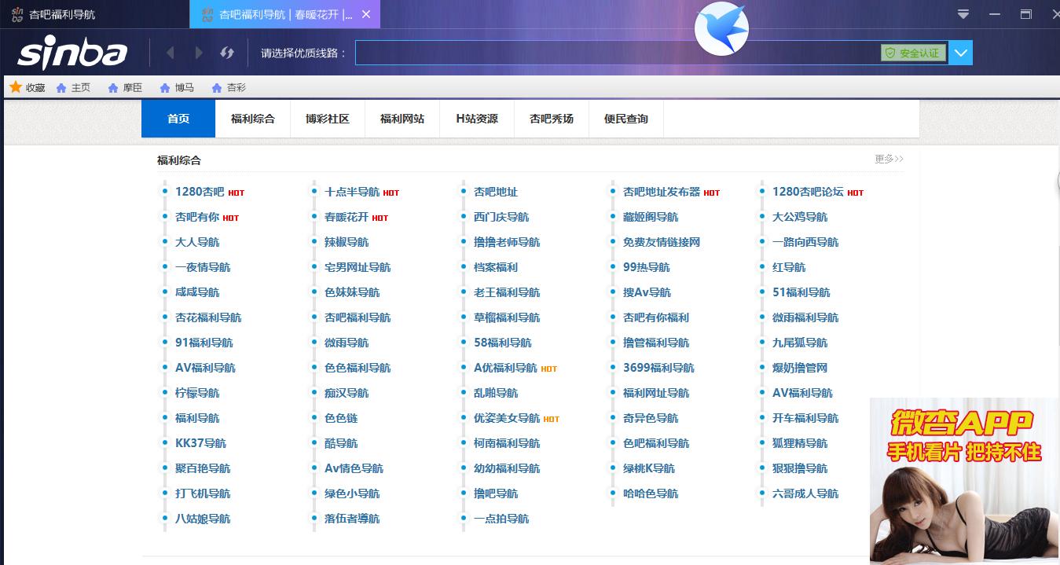Open the 一点拍导航 link

click(x=501, y=519)
